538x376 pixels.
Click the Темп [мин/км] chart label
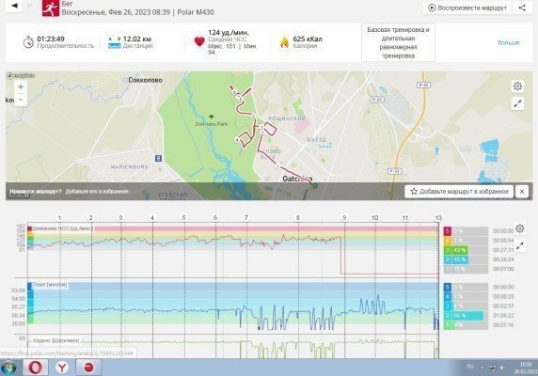pos(50,285)
